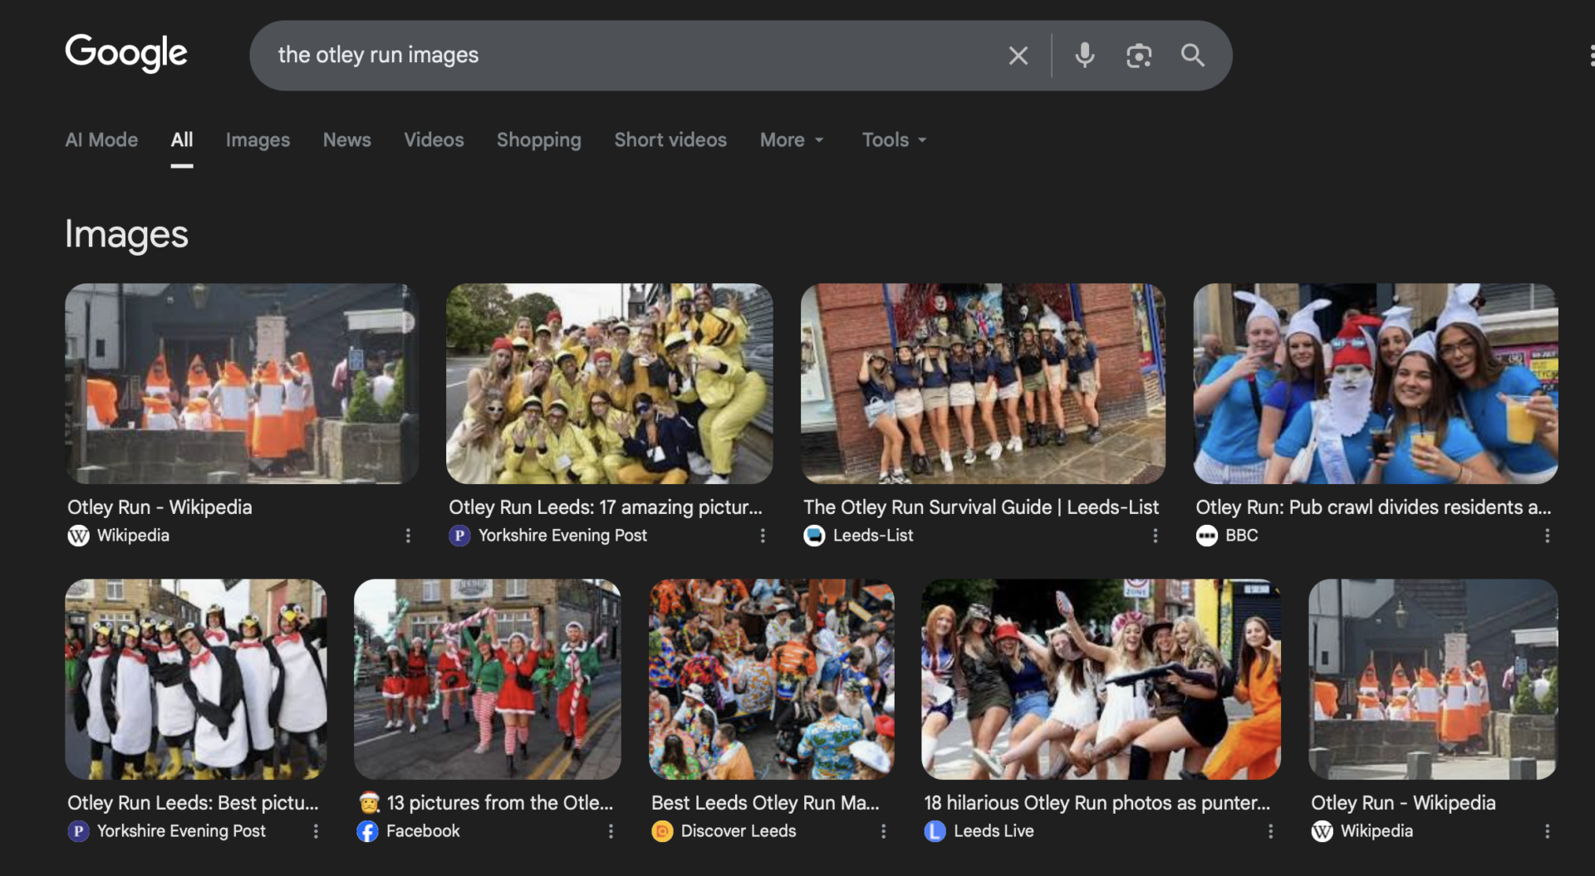Image resolution: width=1595 pixels, height=876 pixels.
Task: Open the Otley Run - Wikipedia link under penguin yard photo
Action: (x=159, y=507)
